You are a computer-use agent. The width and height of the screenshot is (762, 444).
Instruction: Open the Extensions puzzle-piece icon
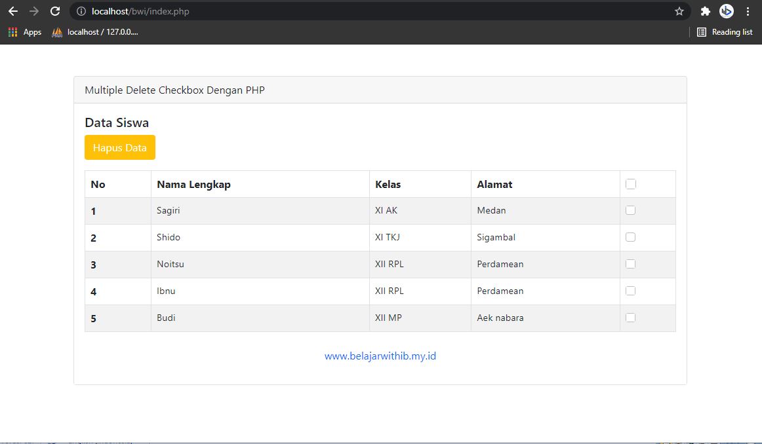click(x=704, y=11)
